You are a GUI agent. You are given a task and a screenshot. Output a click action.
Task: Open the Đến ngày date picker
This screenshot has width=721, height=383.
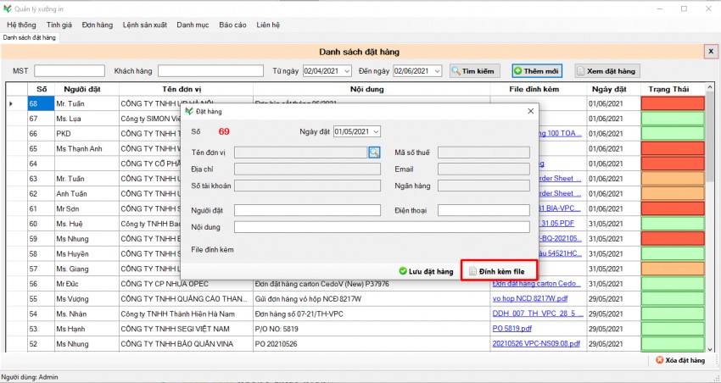coord(436,71)
